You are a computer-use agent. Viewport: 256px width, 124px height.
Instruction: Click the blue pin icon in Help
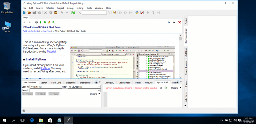coord(169,22)
